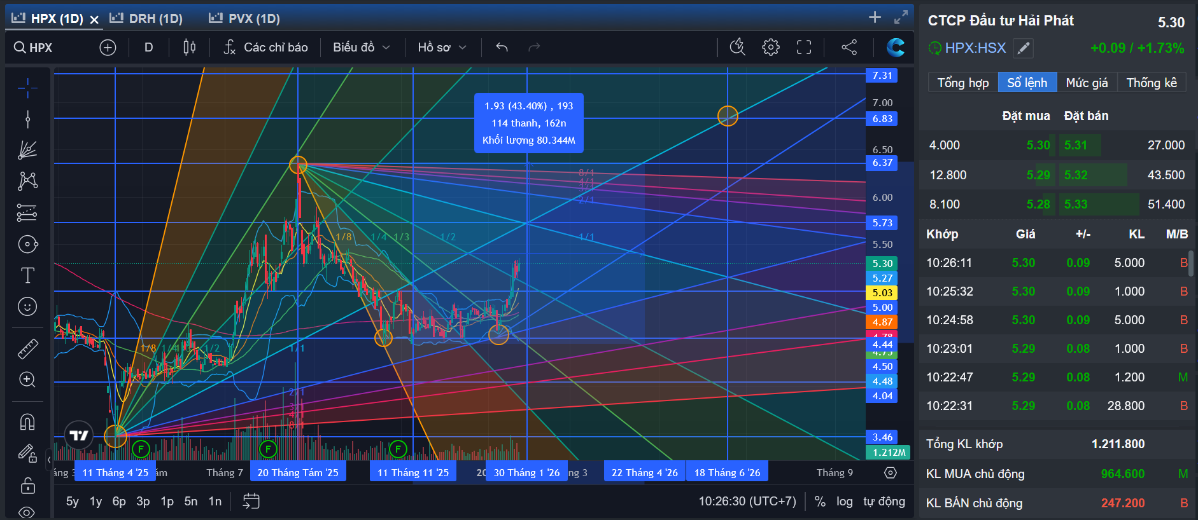Redo the chart action
Screen dimensions: 1198x520
point(534,47)
